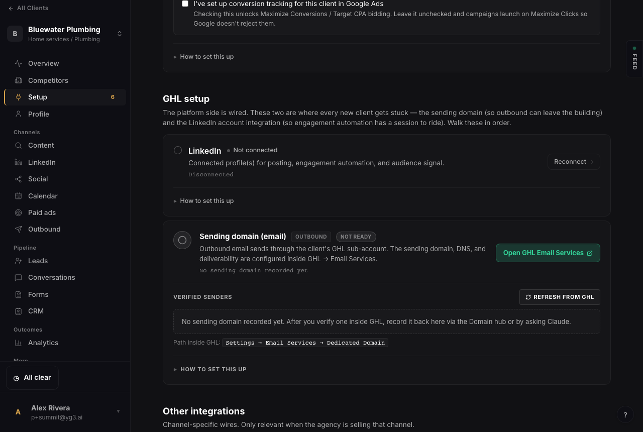Click the CRM contact card icon
The width and height of the screenshot is (643, 432).
tap(18, 311)
